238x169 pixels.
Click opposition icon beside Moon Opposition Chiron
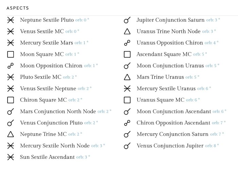coord(11,66)
